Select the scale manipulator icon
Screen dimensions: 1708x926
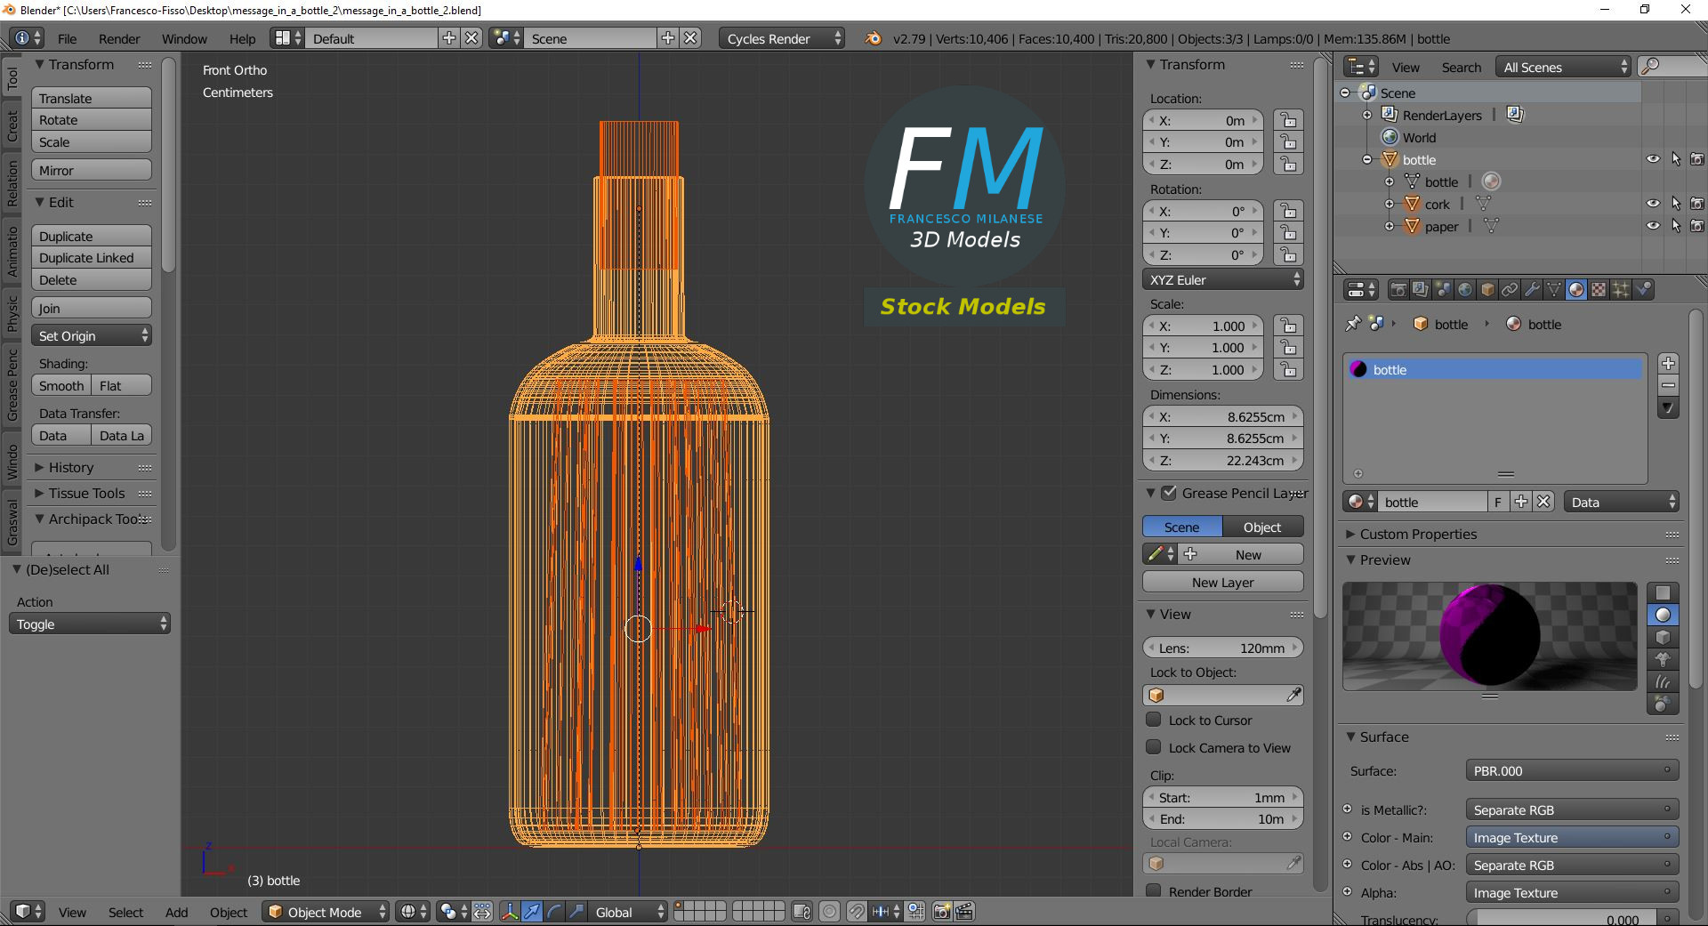pos(576,912)
